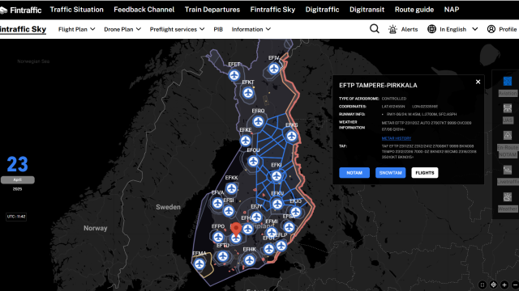
Task: Click the NOTAM button for EFTP
Action: point(354,172)
